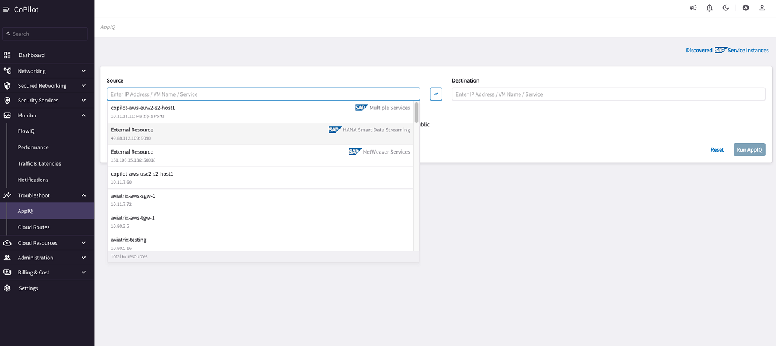776x346 pixels.
Task: Click the Reset link
Action: [717, 149]
